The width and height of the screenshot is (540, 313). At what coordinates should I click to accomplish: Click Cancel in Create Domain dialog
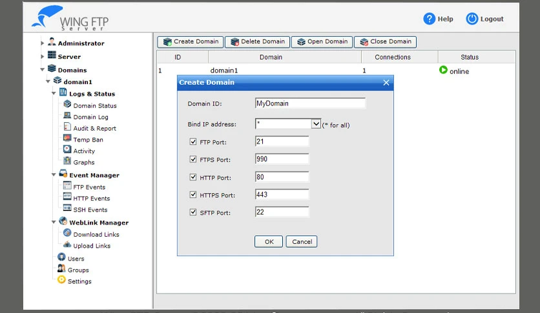coord(302,242)
